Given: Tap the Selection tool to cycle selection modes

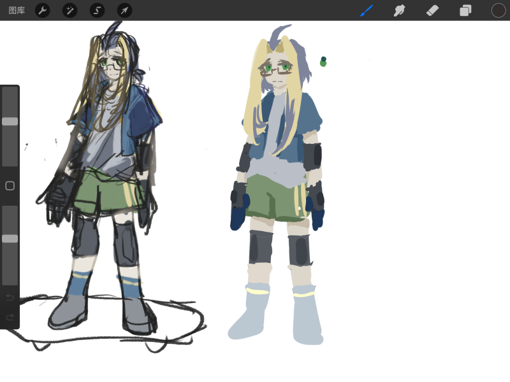Looking at the screenshot, I should (x=97, y=10).
